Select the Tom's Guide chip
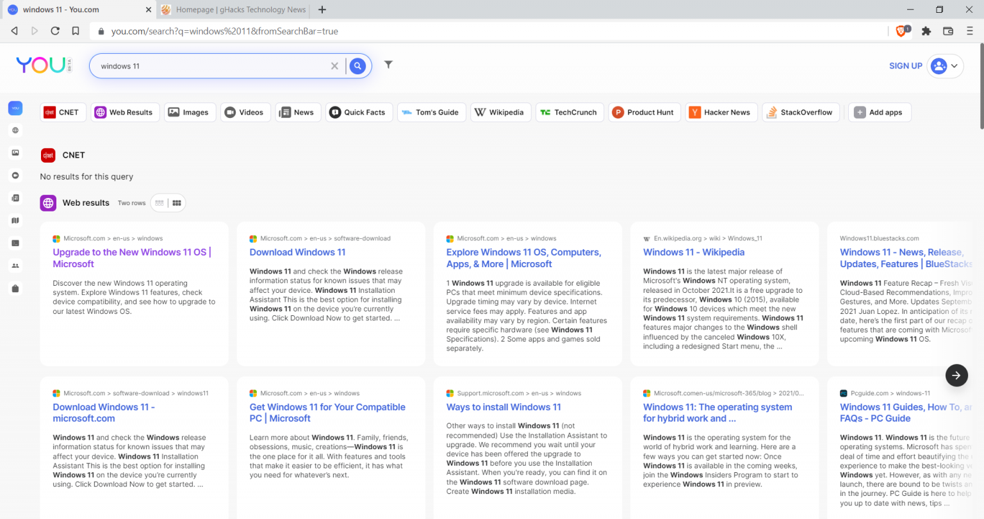This screenshot has width=984, height=519. 431,112
